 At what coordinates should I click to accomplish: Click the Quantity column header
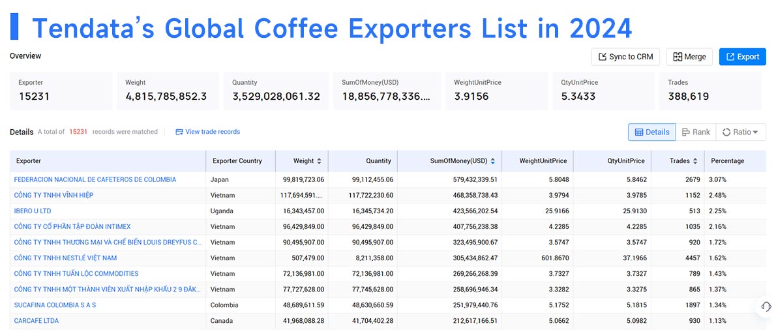tap(363, 161)
